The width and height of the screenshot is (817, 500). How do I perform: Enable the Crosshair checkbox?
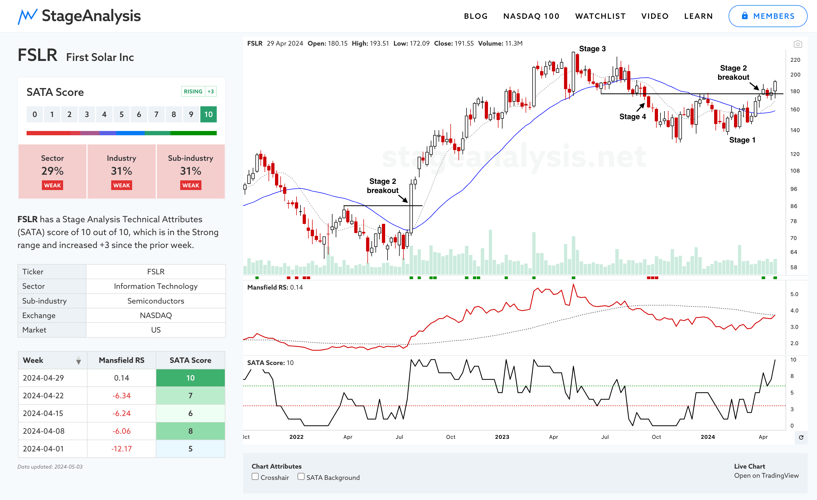point(255,476)
